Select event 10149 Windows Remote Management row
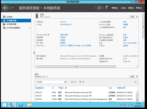Viewport: 147px width, 109px height. point(85,99)
